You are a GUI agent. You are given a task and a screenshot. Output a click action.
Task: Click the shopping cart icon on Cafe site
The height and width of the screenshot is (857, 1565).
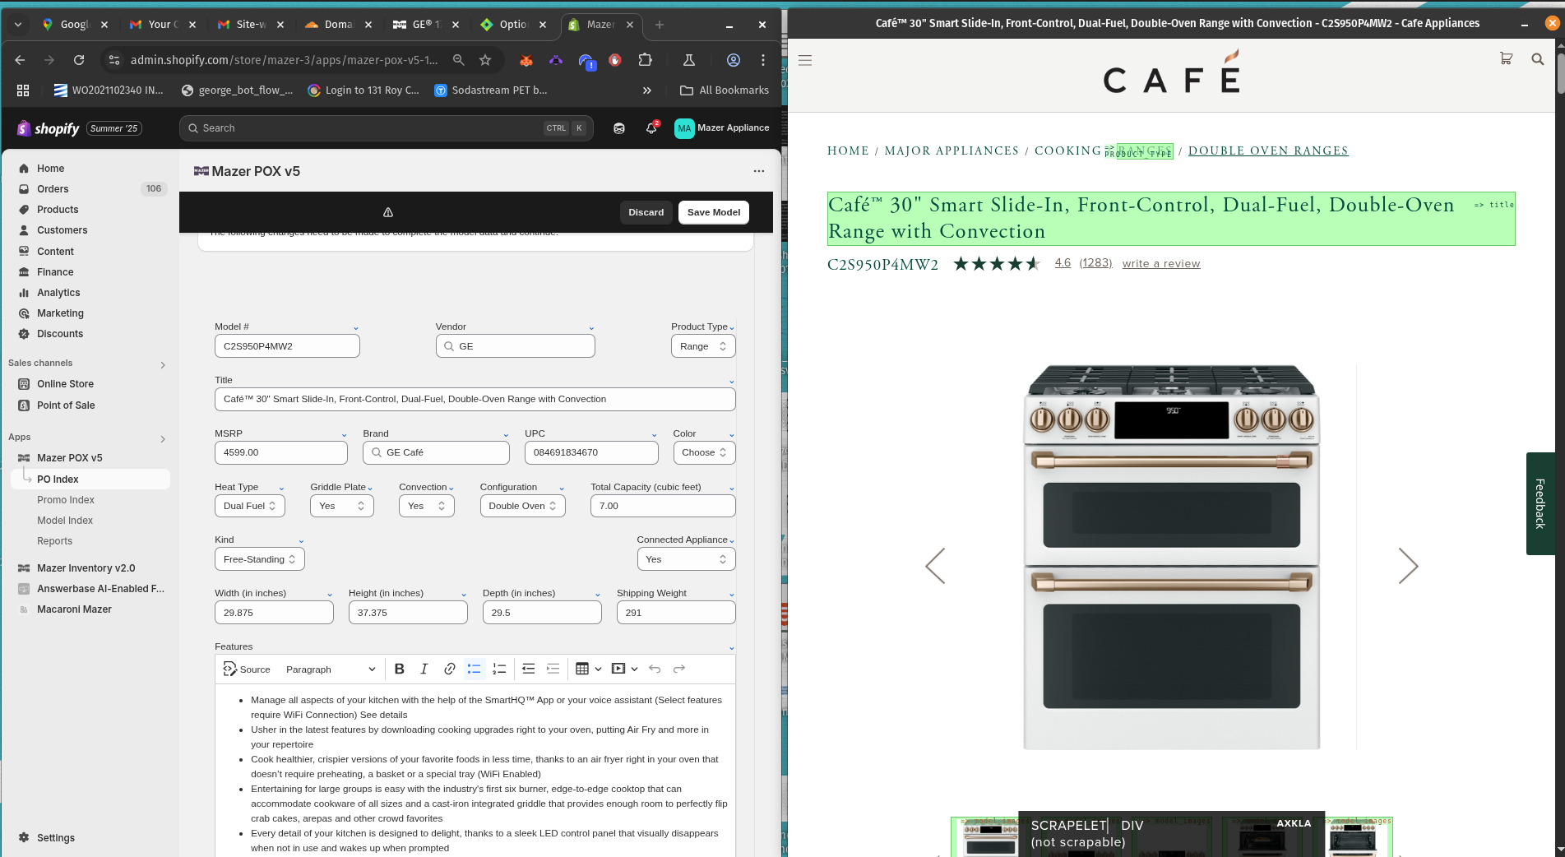pyautogui.click(x=1506, y=59)
